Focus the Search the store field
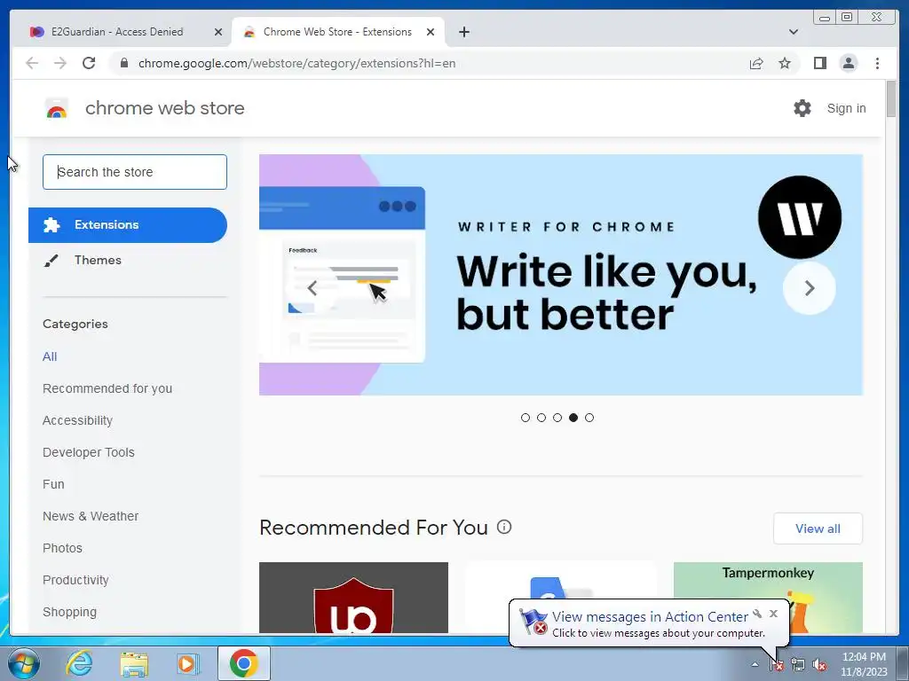Image resolution: width=909 pixels, height=681 pixels. [135, 172]
